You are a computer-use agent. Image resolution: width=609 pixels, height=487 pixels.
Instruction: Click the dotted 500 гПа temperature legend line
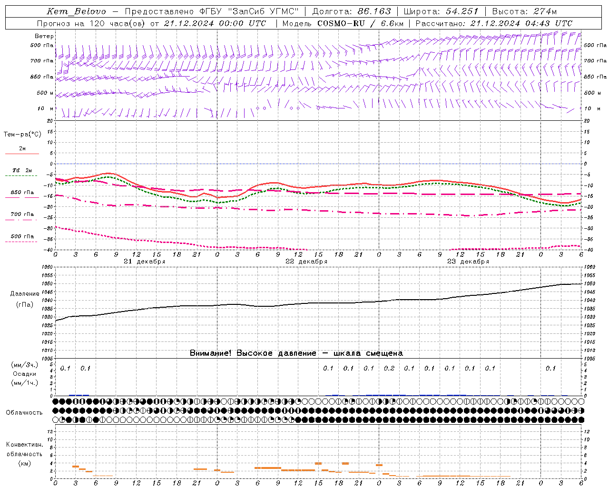(21, 242)
